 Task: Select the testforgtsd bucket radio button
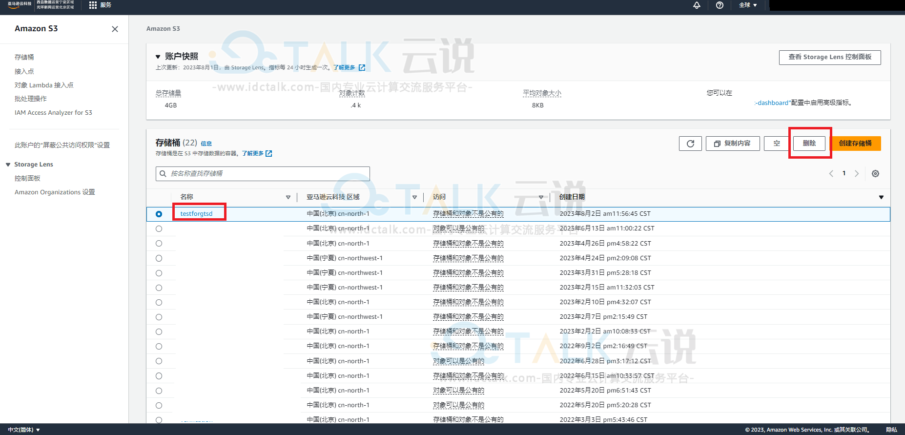tap(159, 214)
